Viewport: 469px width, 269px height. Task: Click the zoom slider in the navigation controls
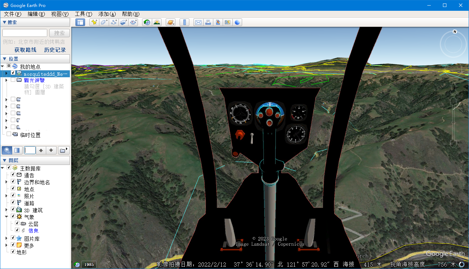pos(453,122)
